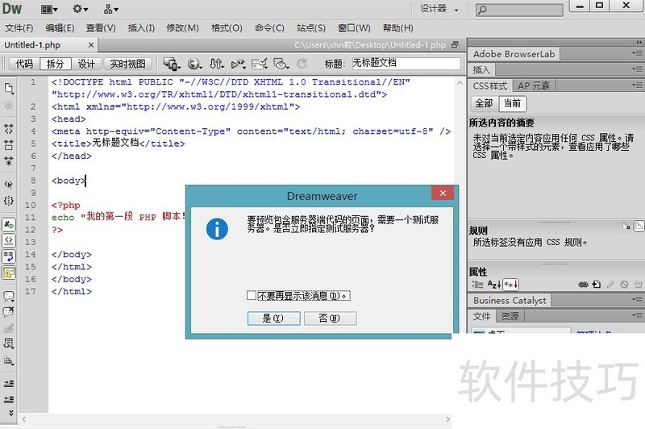Viewport: 645px width, 429px height.
Task: Open the file management arrows icon
Action: [x=216, y=64]
